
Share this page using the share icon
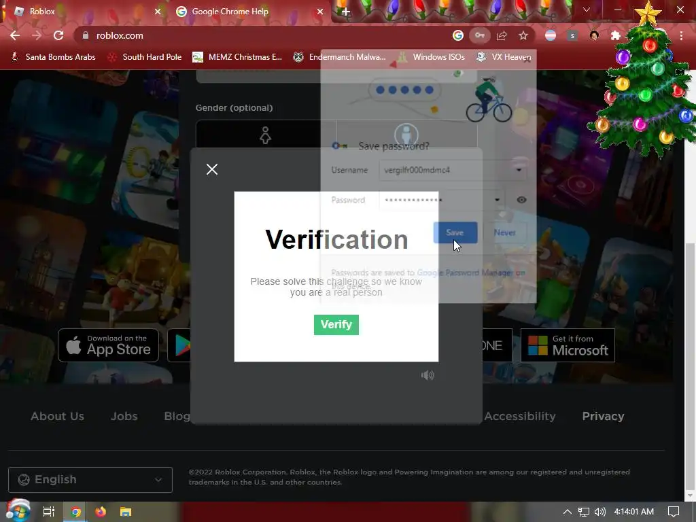click(502, 35)
